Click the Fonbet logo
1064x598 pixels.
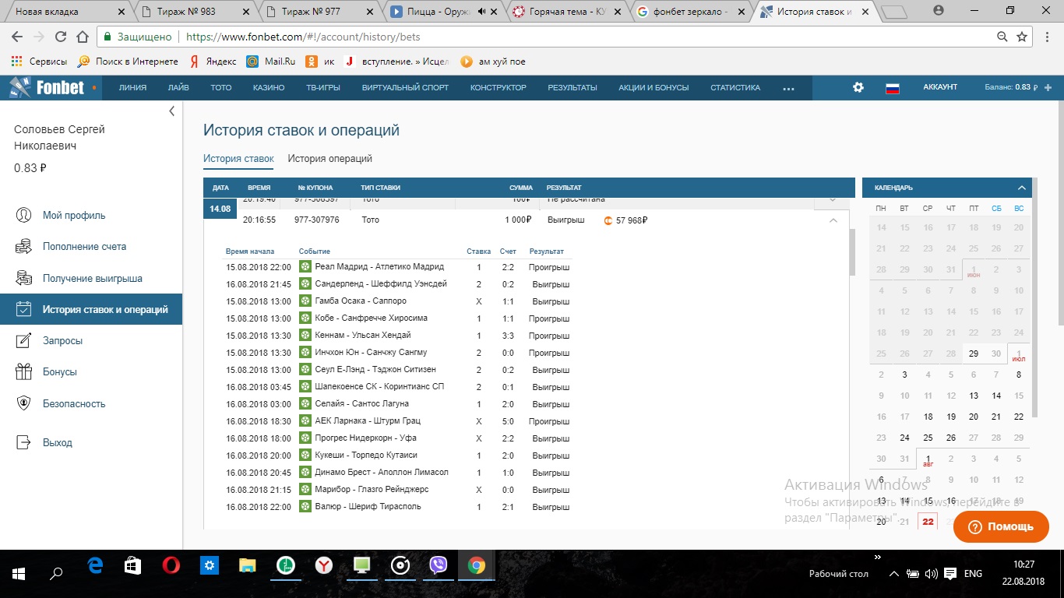tap(47, 87)
